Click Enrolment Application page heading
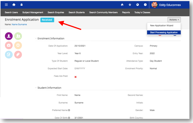The height and width of the screenshot is (123, 193). click(x=22, y=20)
